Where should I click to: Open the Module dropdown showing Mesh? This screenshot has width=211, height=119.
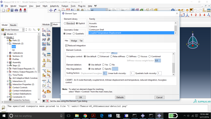(x=56, y=24)
